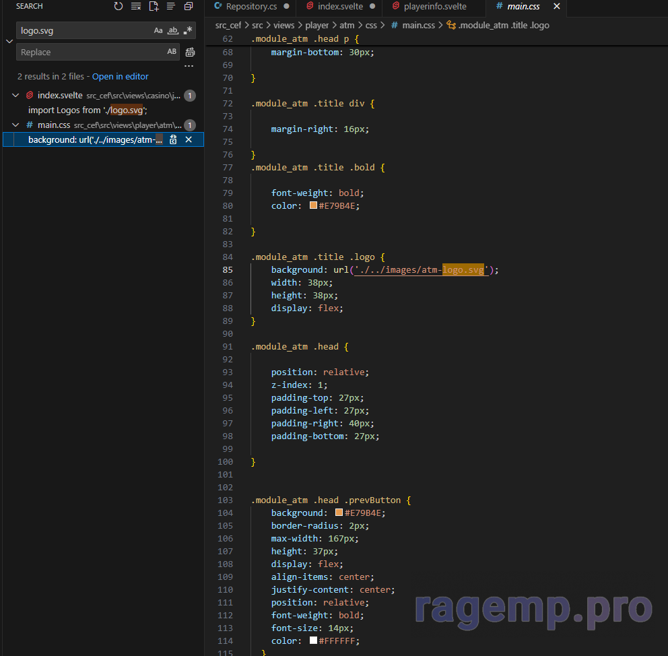Viewport: 668px width, 656px height.
Task: Switch to the playerinfo.svelte tab
Action: 434,7
